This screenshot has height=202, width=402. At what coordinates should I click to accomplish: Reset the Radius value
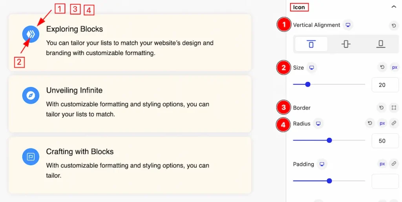[370, 123]
